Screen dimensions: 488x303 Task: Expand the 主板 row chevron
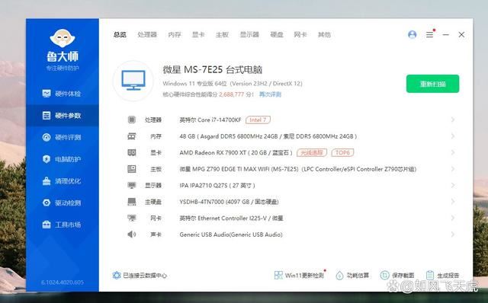pos(453,169)
